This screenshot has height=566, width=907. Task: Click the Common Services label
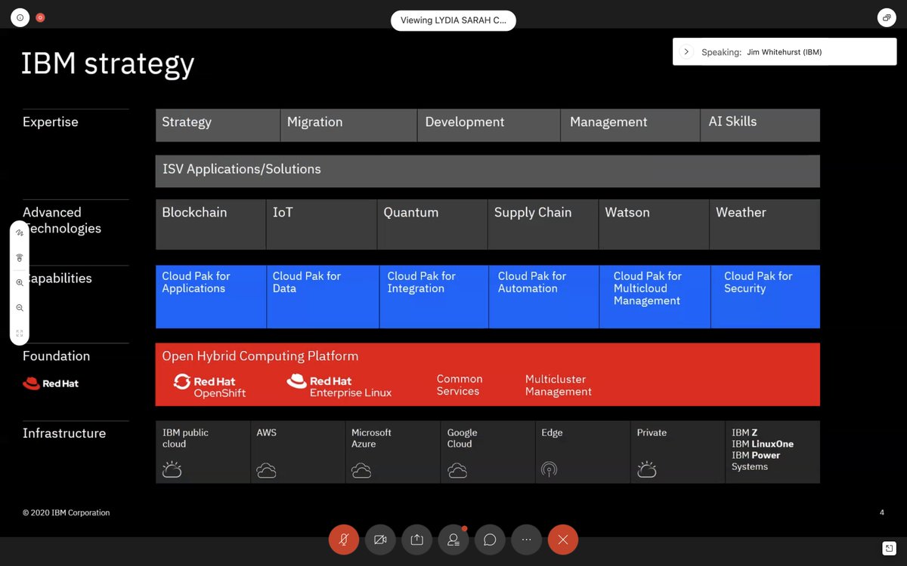pyautogui.click(x=460, y=385)
